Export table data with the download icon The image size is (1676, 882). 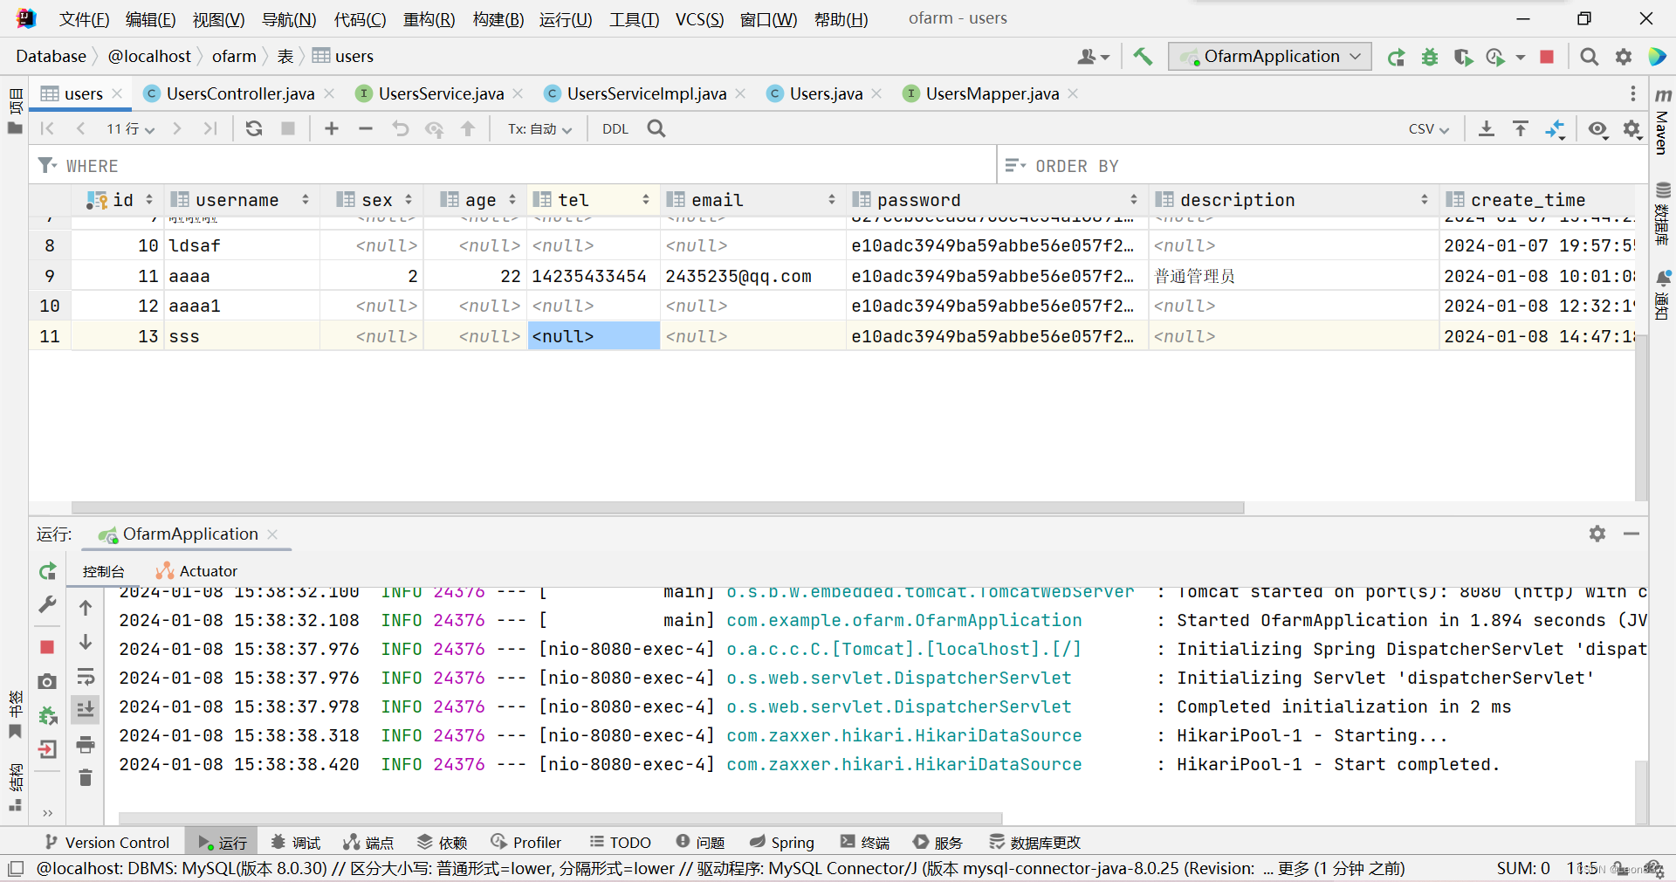point(1487,128)
